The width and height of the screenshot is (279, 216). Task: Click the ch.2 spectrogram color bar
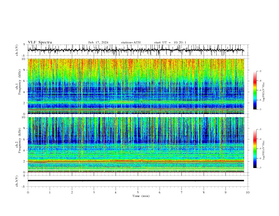coord(255,149)
